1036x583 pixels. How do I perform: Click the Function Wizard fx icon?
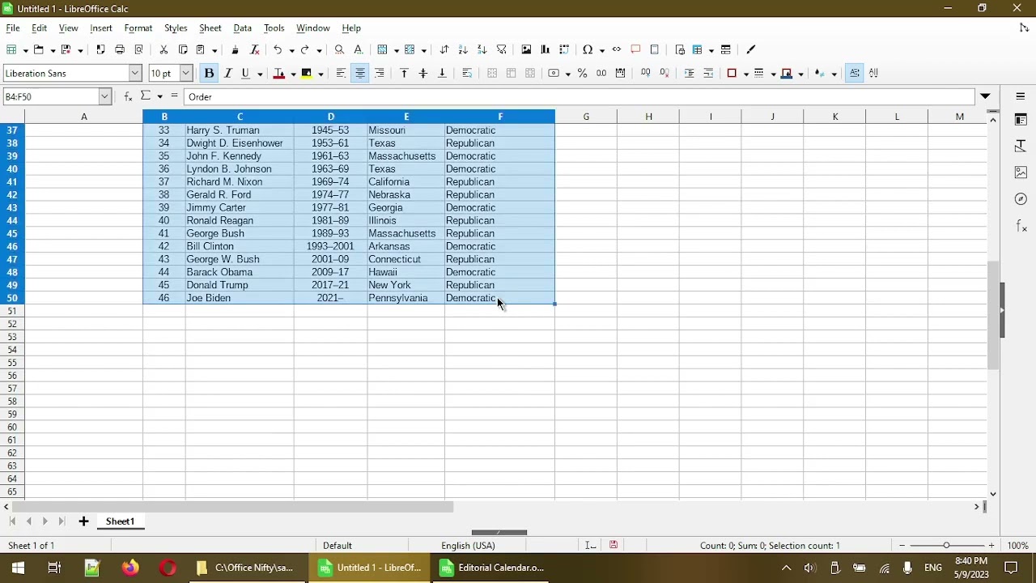click(x=128, y=96)
